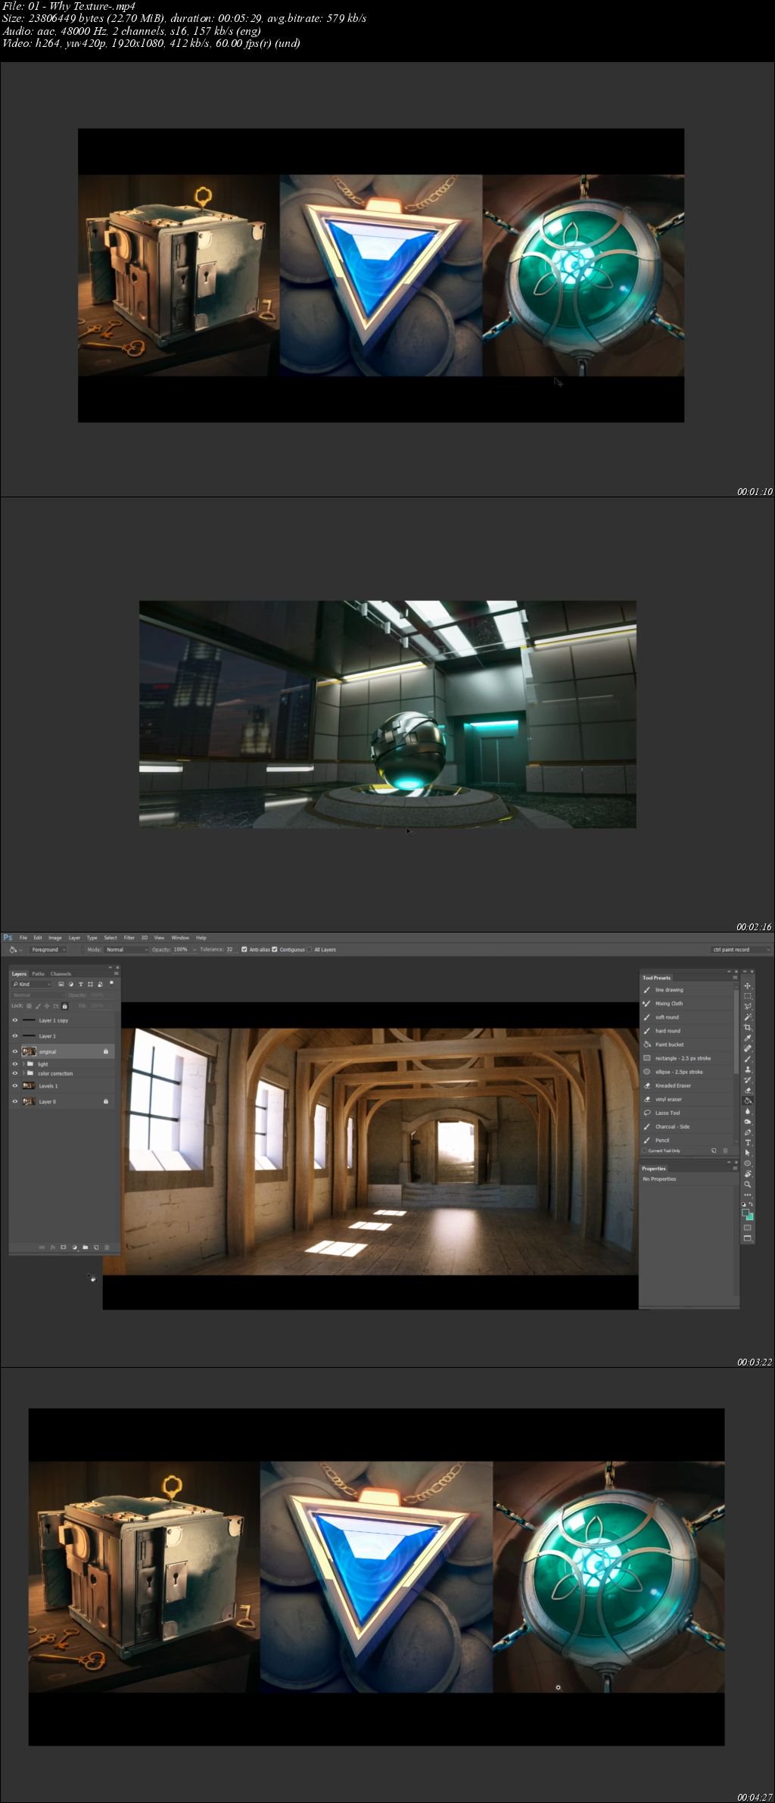Select the Pen tool
The height and width of the screenshot is (1803, 775).
pos(748,1132)
